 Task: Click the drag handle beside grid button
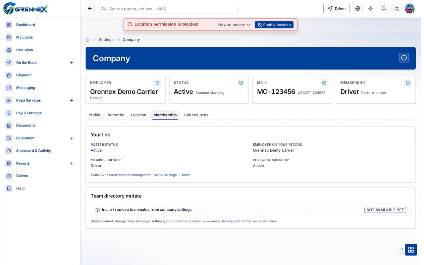(401, 250)
